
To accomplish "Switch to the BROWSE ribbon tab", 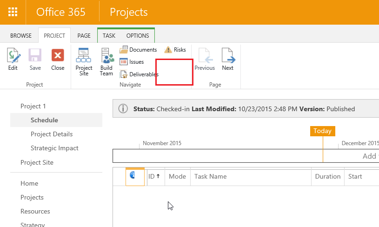I will [21, 35].
